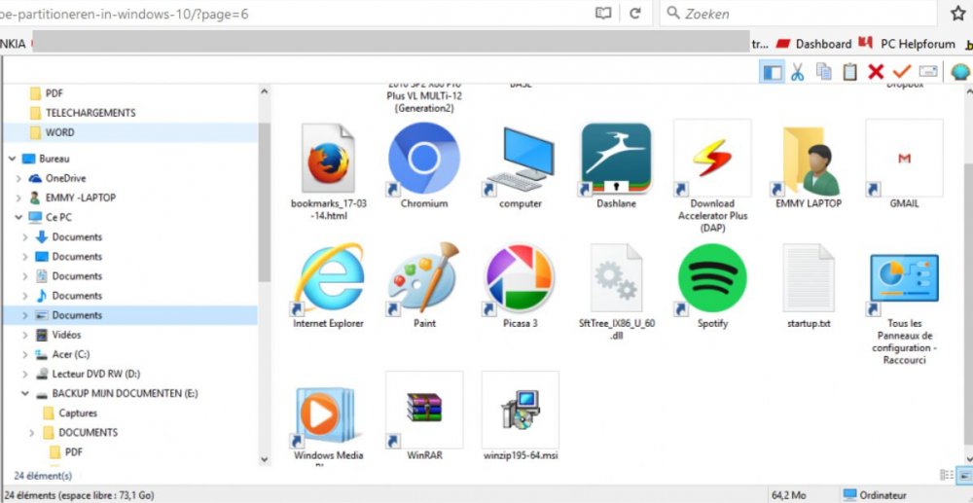
Task: Collapse BACKUP MIJN DOCUMENTEN (E:) node
Action: click(x=25, y=394)
